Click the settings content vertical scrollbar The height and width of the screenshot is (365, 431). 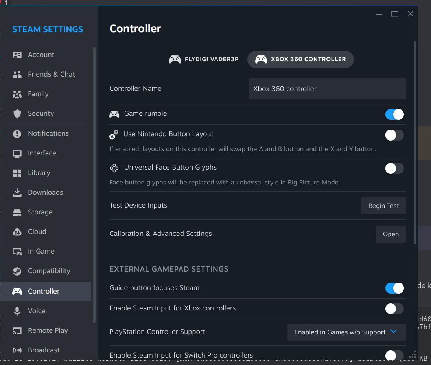(415, 141)
